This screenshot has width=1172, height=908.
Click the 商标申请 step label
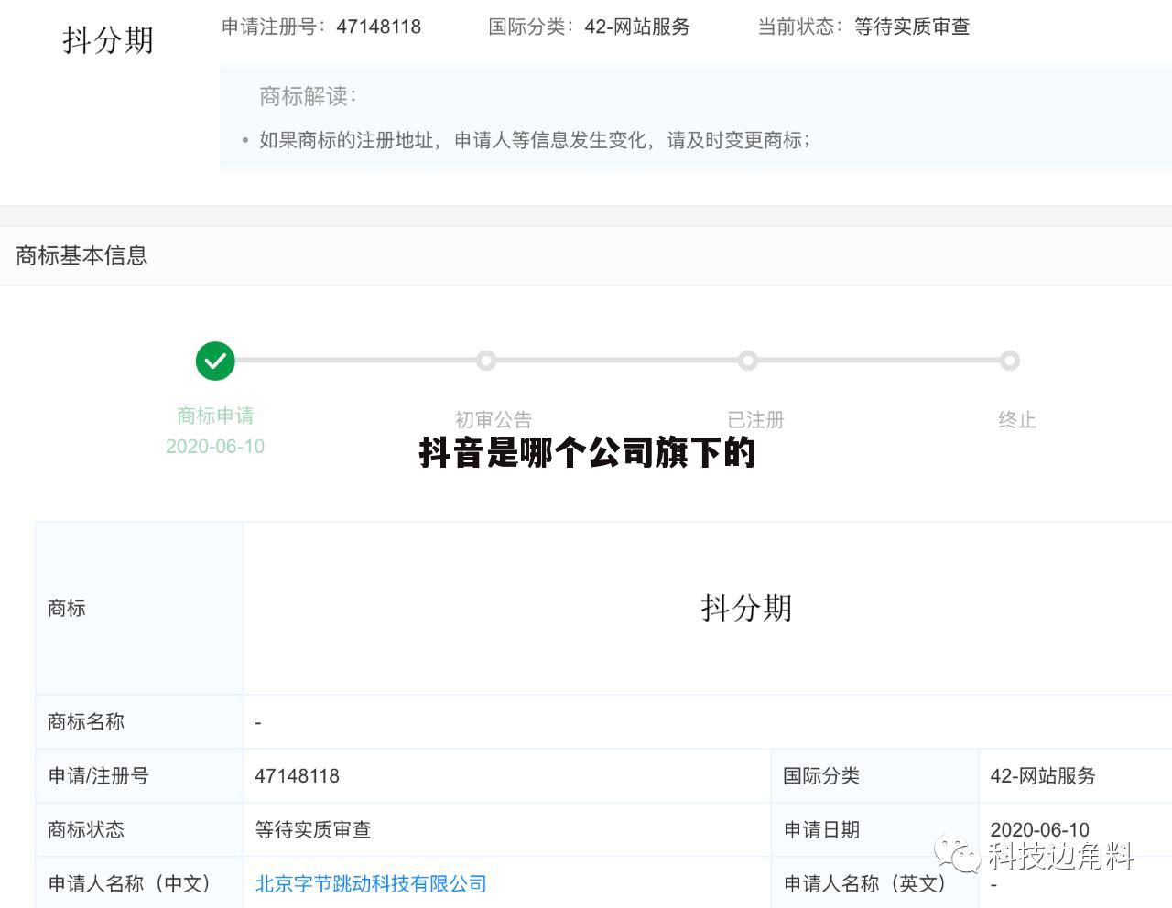215,416
